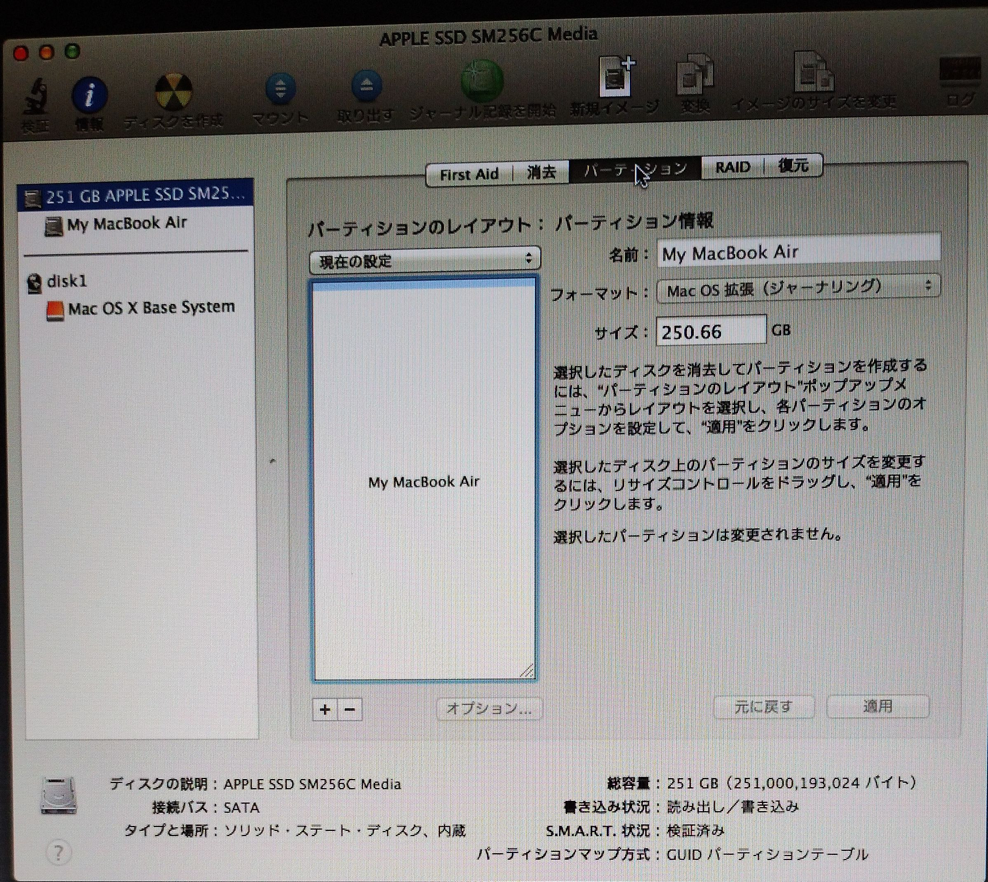Switch to the RAID tab

(x=732, y=168)
